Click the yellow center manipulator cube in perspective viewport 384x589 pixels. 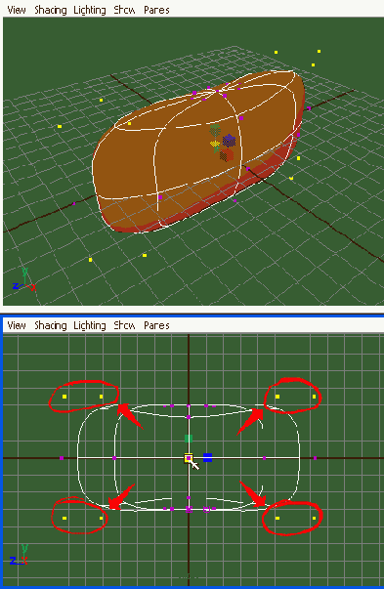pyautogui.click(x=215, y=144)
